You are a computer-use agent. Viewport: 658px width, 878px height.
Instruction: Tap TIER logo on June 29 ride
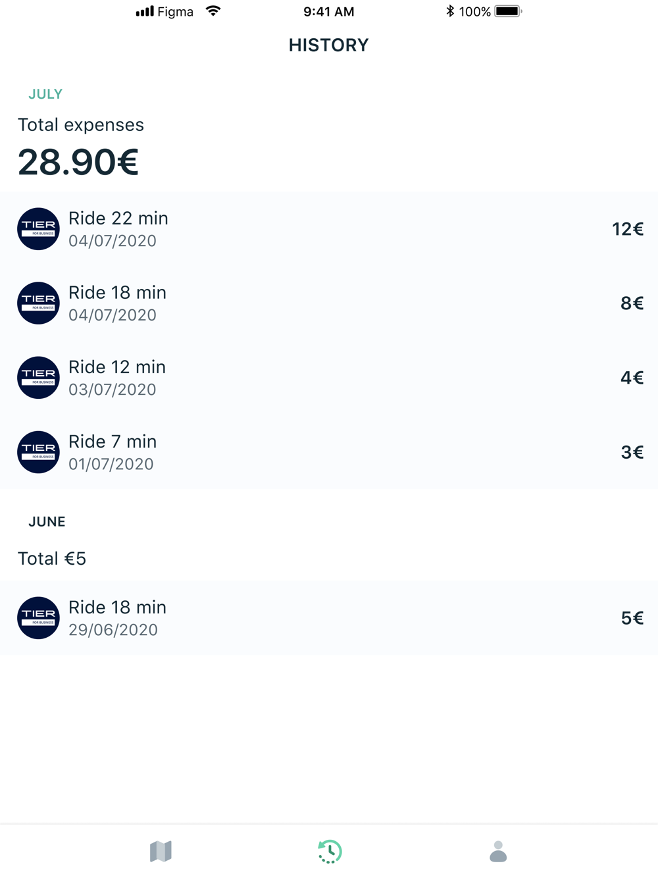pos(38,618)
